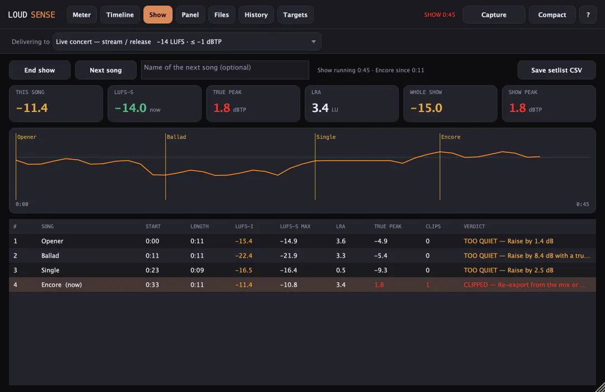Open the Panel tab
Viewport: 605px width, 392px height.
click(190, 15)
